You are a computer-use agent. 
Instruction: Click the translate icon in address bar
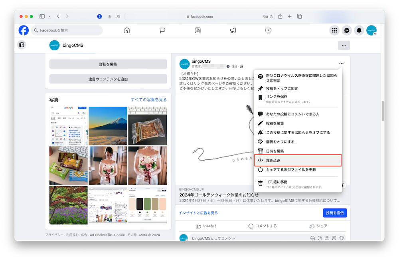click(x=265, y=16)
